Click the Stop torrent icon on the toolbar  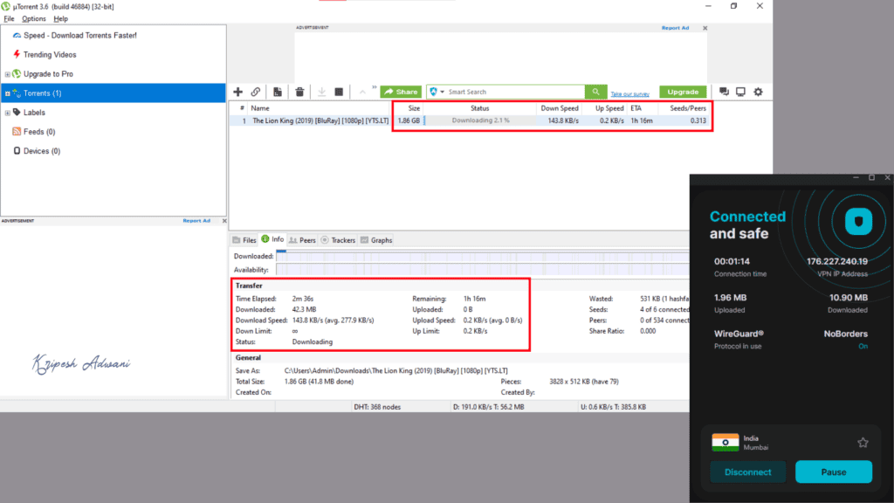340,91
